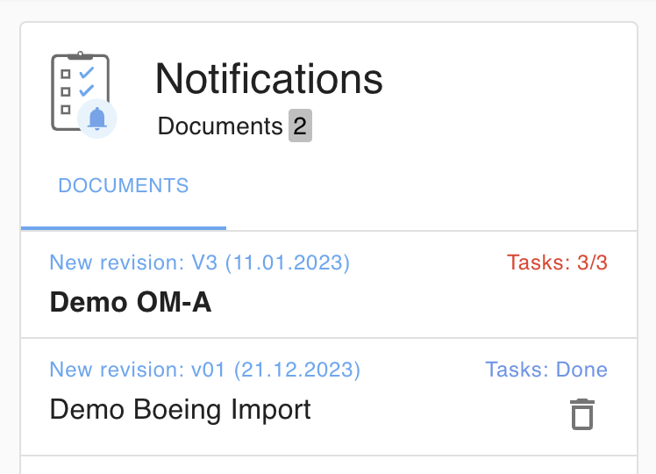Switch to the DOCUMENTS tab
Viewport: 656px width, 474px height.
tap(124, 185)
